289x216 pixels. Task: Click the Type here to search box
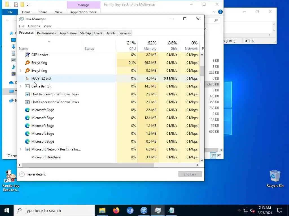[x=54, y=210]
